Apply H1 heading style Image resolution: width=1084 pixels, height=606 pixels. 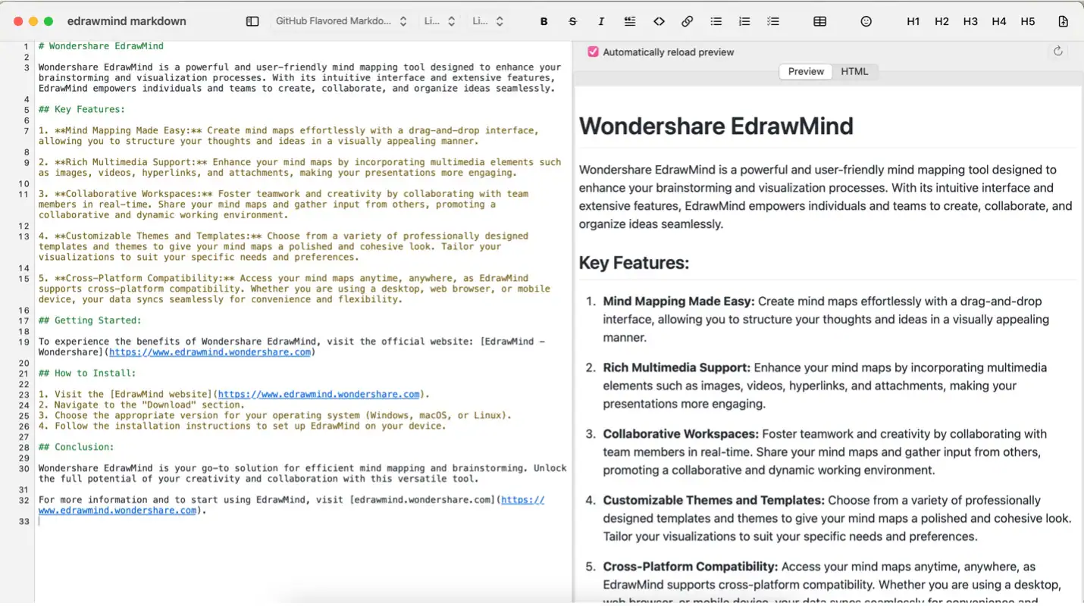(x=913, y=21)
